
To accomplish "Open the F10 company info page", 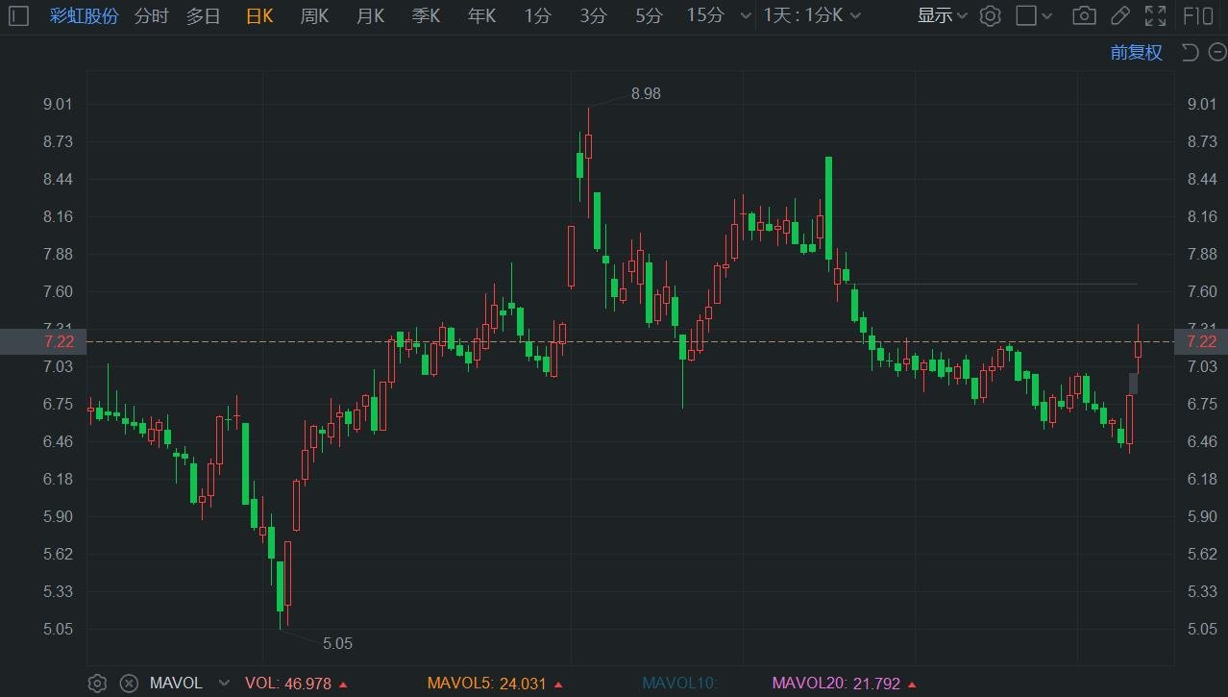I will (1197, 15).
